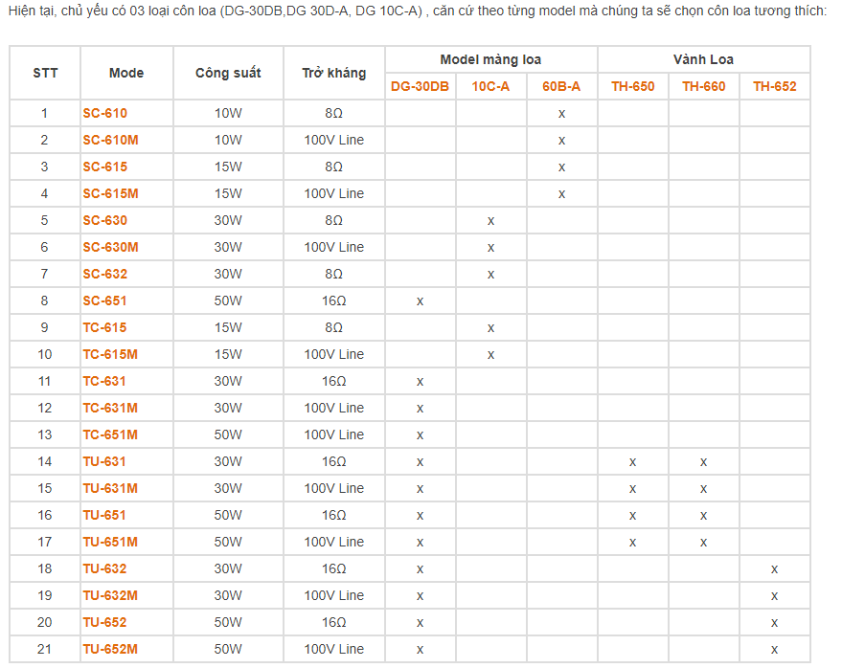This screenshot has height=668, width=842.
Task: Click 100V Line cell in SC-610M row
Action: click(x=334, y=140)
